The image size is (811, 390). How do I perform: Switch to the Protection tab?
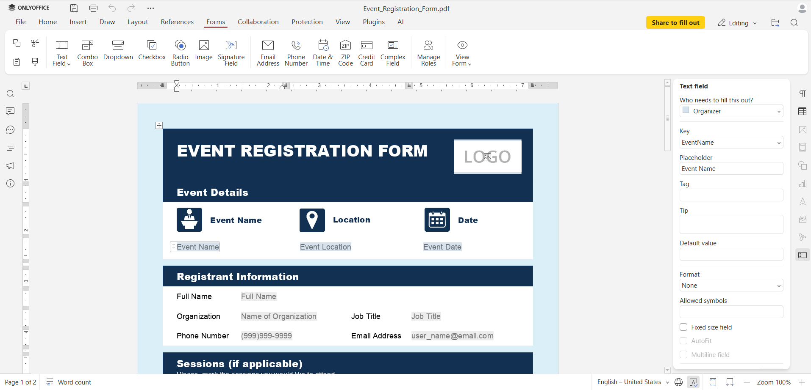tap(307, 22)
